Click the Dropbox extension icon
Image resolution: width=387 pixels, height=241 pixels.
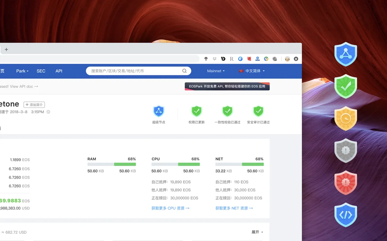pyautogui.click(x=215, y=59)
